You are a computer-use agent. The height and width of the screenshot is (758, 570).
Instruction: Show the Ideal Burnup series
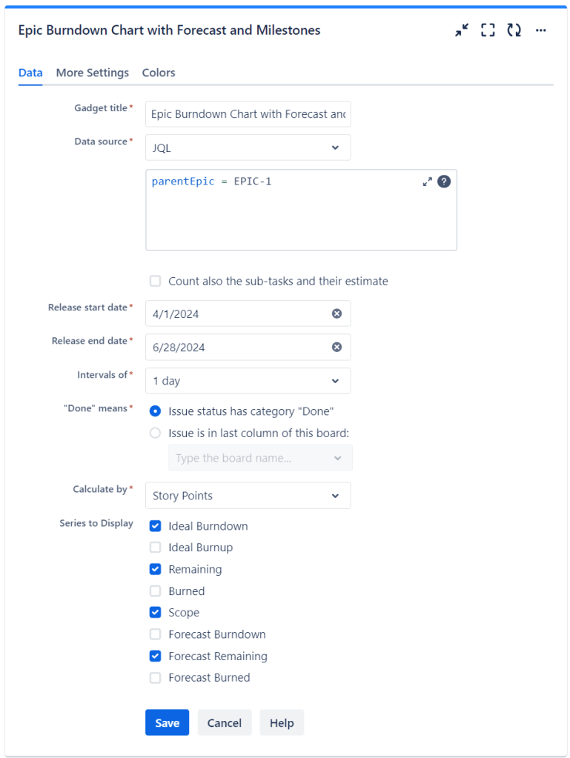155,548
